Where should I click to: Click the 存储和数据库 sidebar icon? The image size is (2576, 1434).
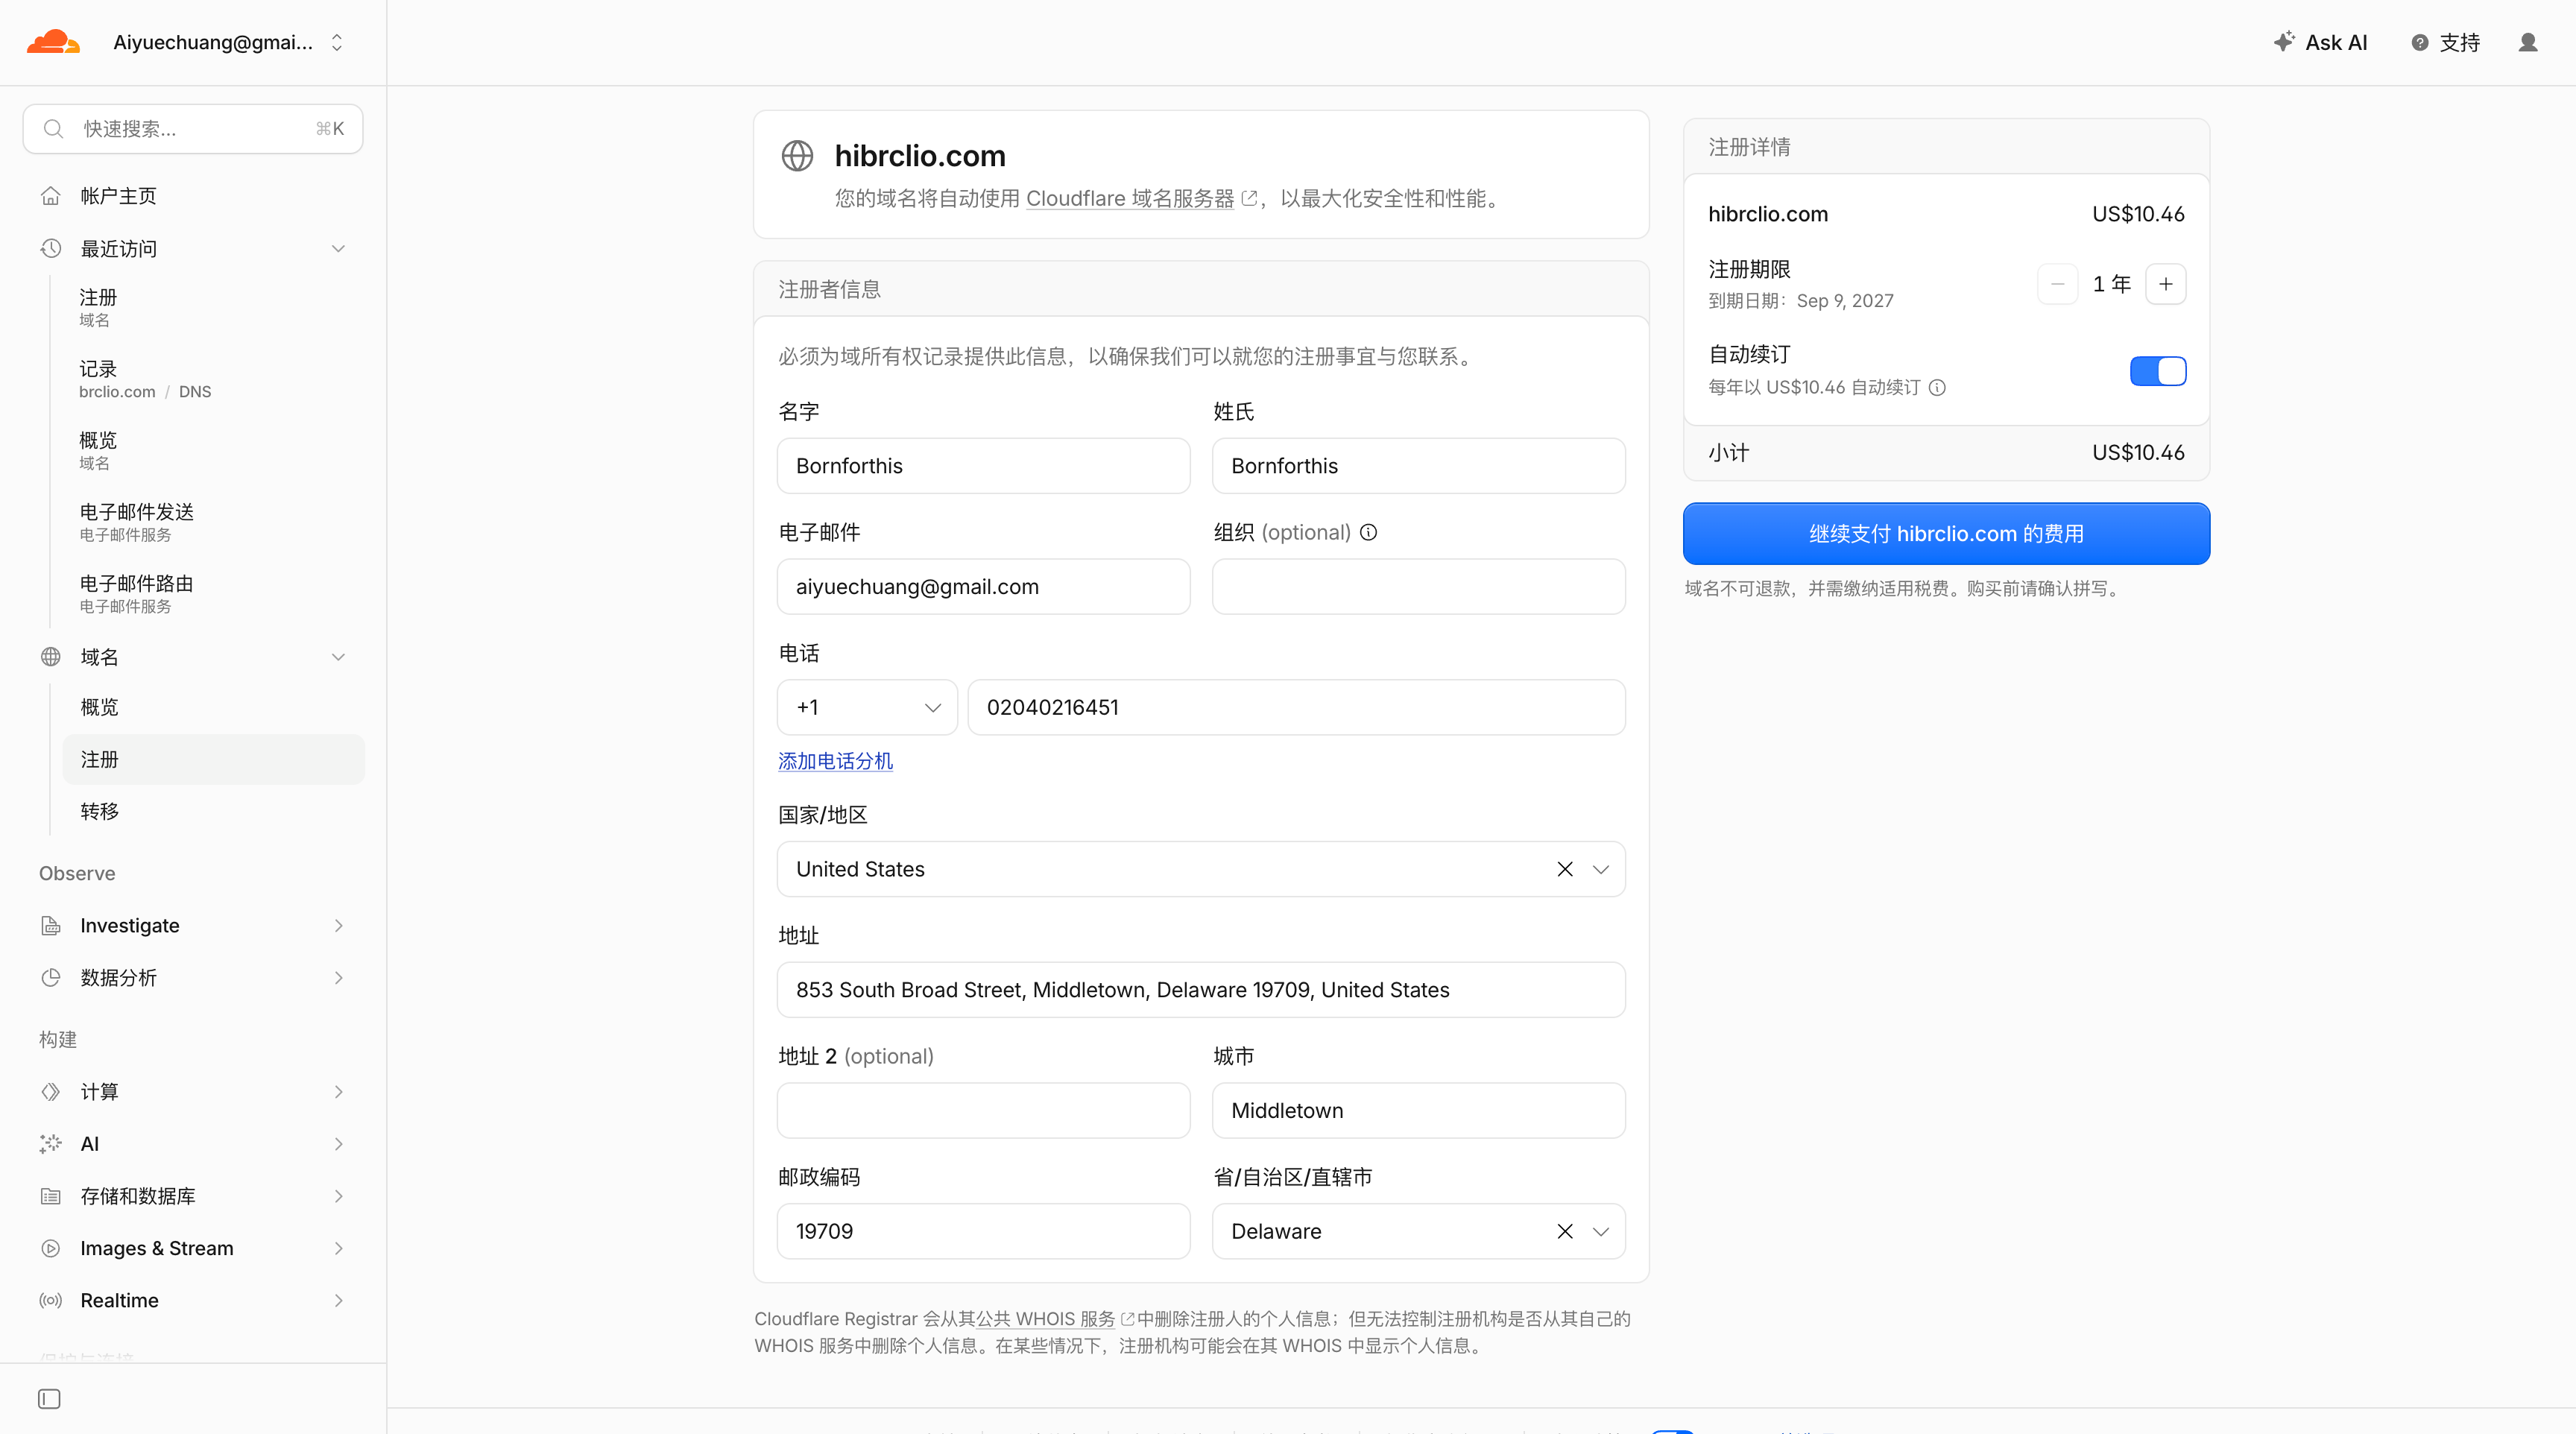[x=50, y=1196]
